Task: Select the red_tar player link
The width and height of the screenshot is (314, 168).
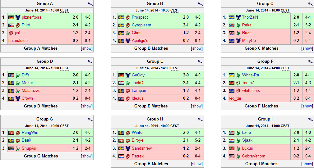Action: click(x=235, y=98)
